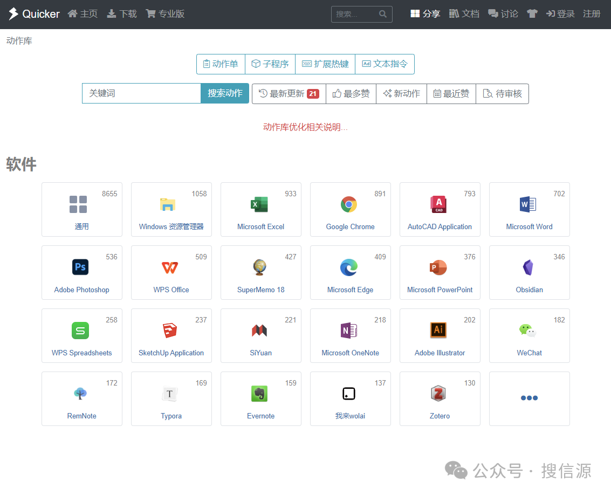Open the Zotero icon
This screenshot has width=611, height=495.
pyautogui.click(x=438, y=394)
